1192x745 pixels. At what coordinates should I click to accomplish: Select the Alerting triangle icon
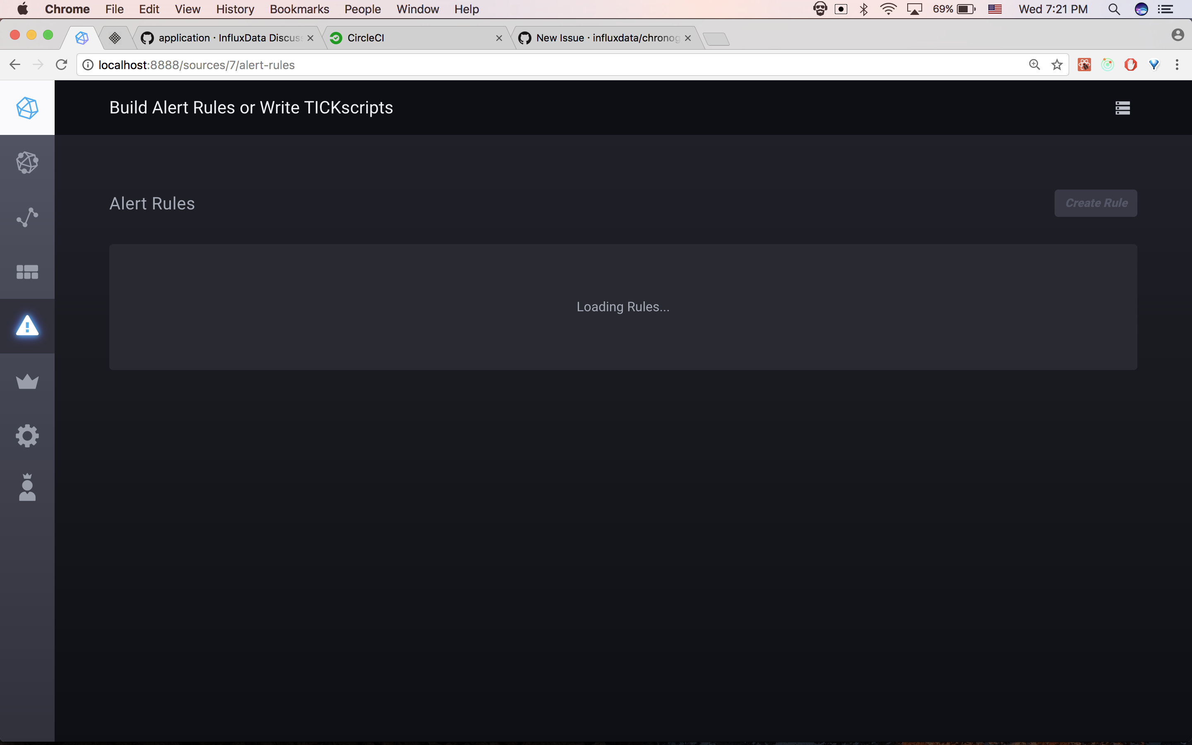pos(27,326)
